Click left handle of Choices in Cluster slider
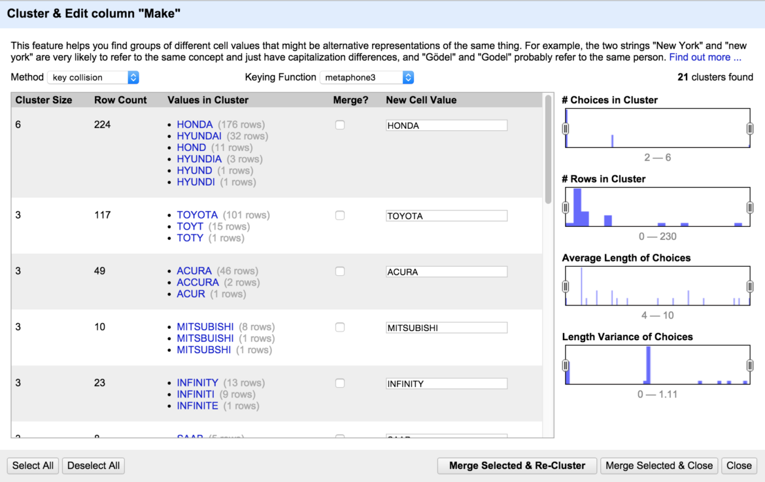The width and height of the screenshot is (765, 482). coord(566,128)
